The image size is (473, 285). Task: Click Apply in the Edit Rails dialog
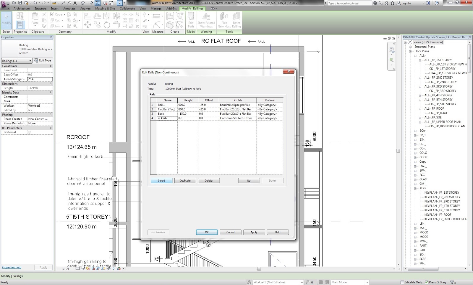[254, 232]
